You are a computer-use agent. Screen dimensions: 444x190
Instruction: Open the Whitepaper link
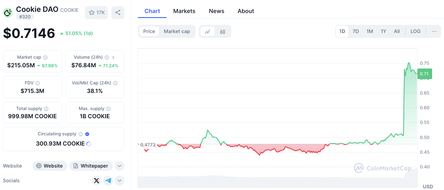click(x=91, y=166)
